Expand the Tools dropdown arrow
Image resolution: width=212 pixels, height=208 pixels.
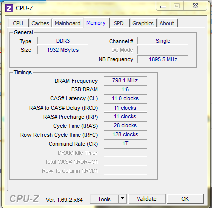(123, 199)
